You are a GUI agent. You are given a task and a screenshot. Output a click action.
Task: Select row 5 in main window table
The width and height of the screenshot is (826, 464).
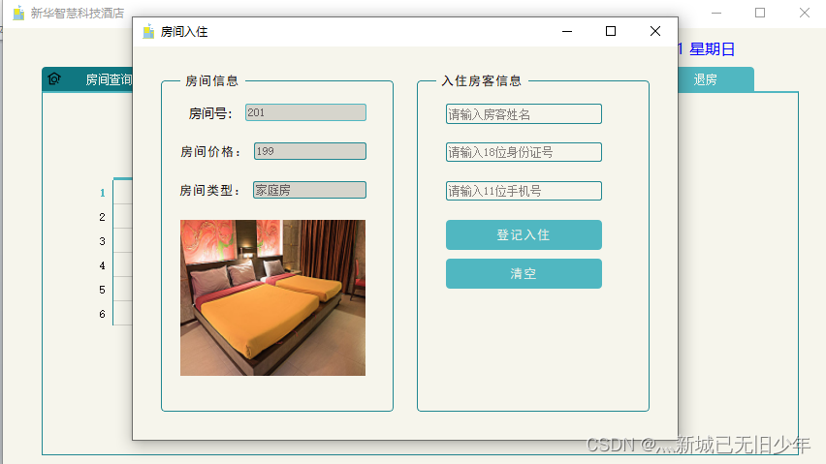(102, 290)
